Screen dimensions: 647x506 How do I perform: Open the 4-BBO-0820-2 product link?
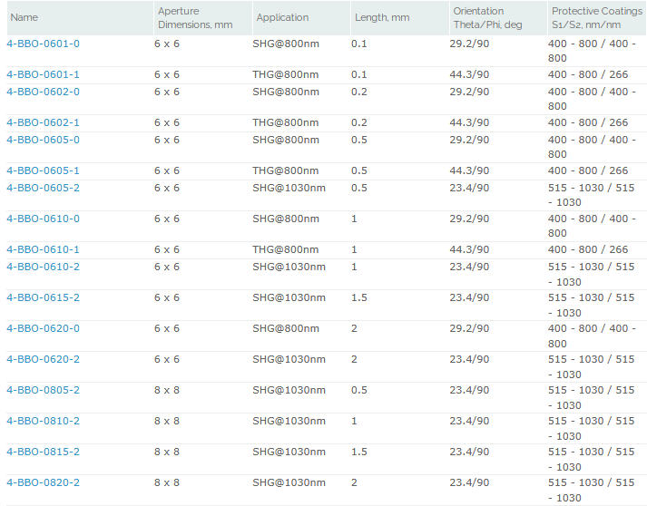43,482
